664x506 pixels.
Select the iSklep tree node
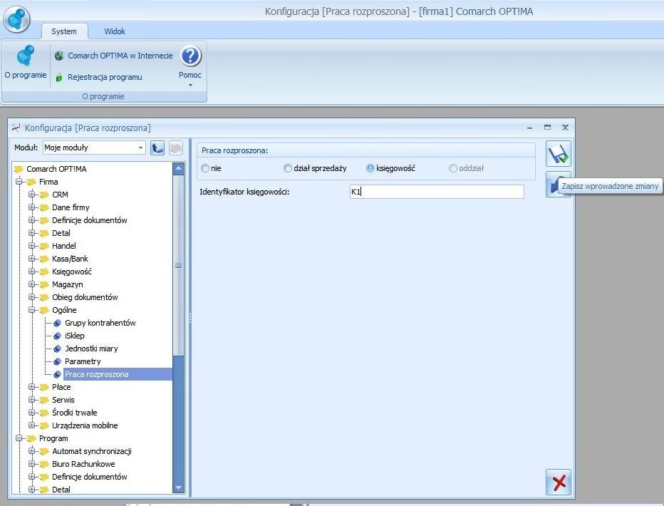75,336
